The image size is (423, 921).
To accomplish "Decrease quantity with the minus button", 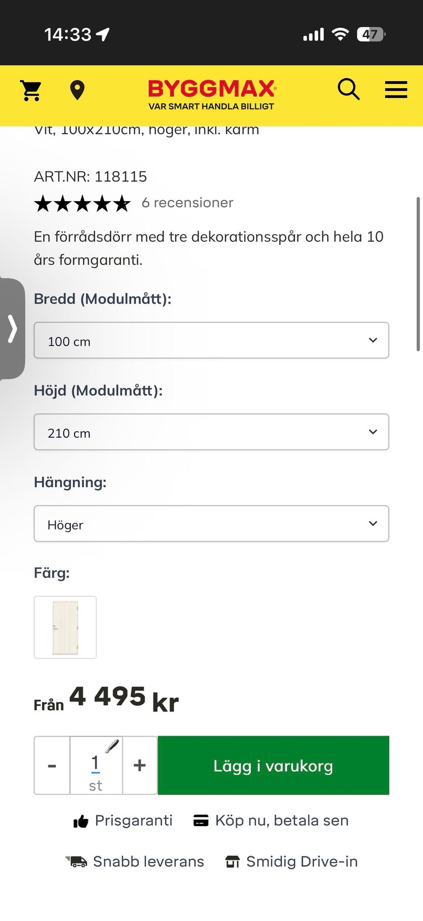I will (x=52, y=765).
